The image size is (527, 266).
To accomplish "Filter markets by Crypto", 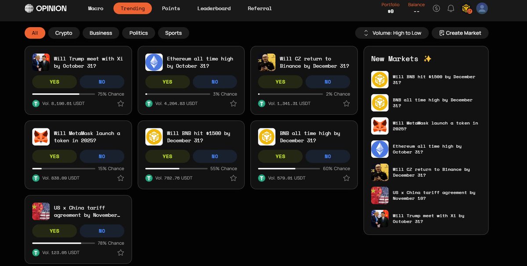I will 64,33.
